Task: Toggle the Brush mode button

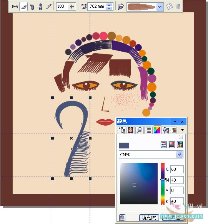Action: pyautogui.click(x=23, y=7)
